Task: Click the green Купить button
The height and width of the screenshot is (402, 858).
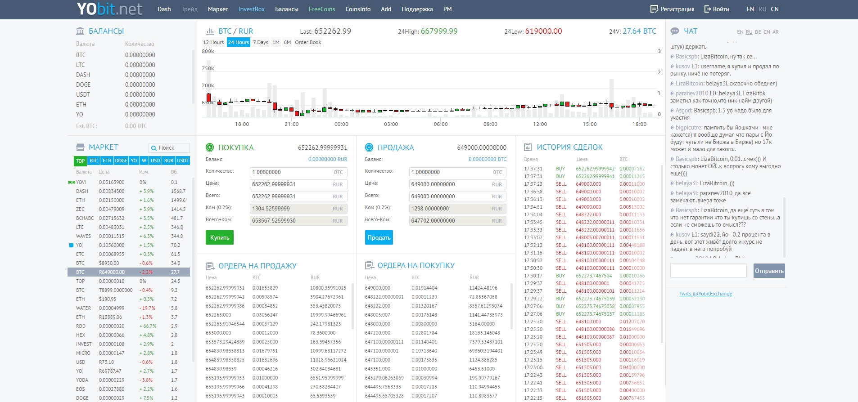Action: (220, 237)
